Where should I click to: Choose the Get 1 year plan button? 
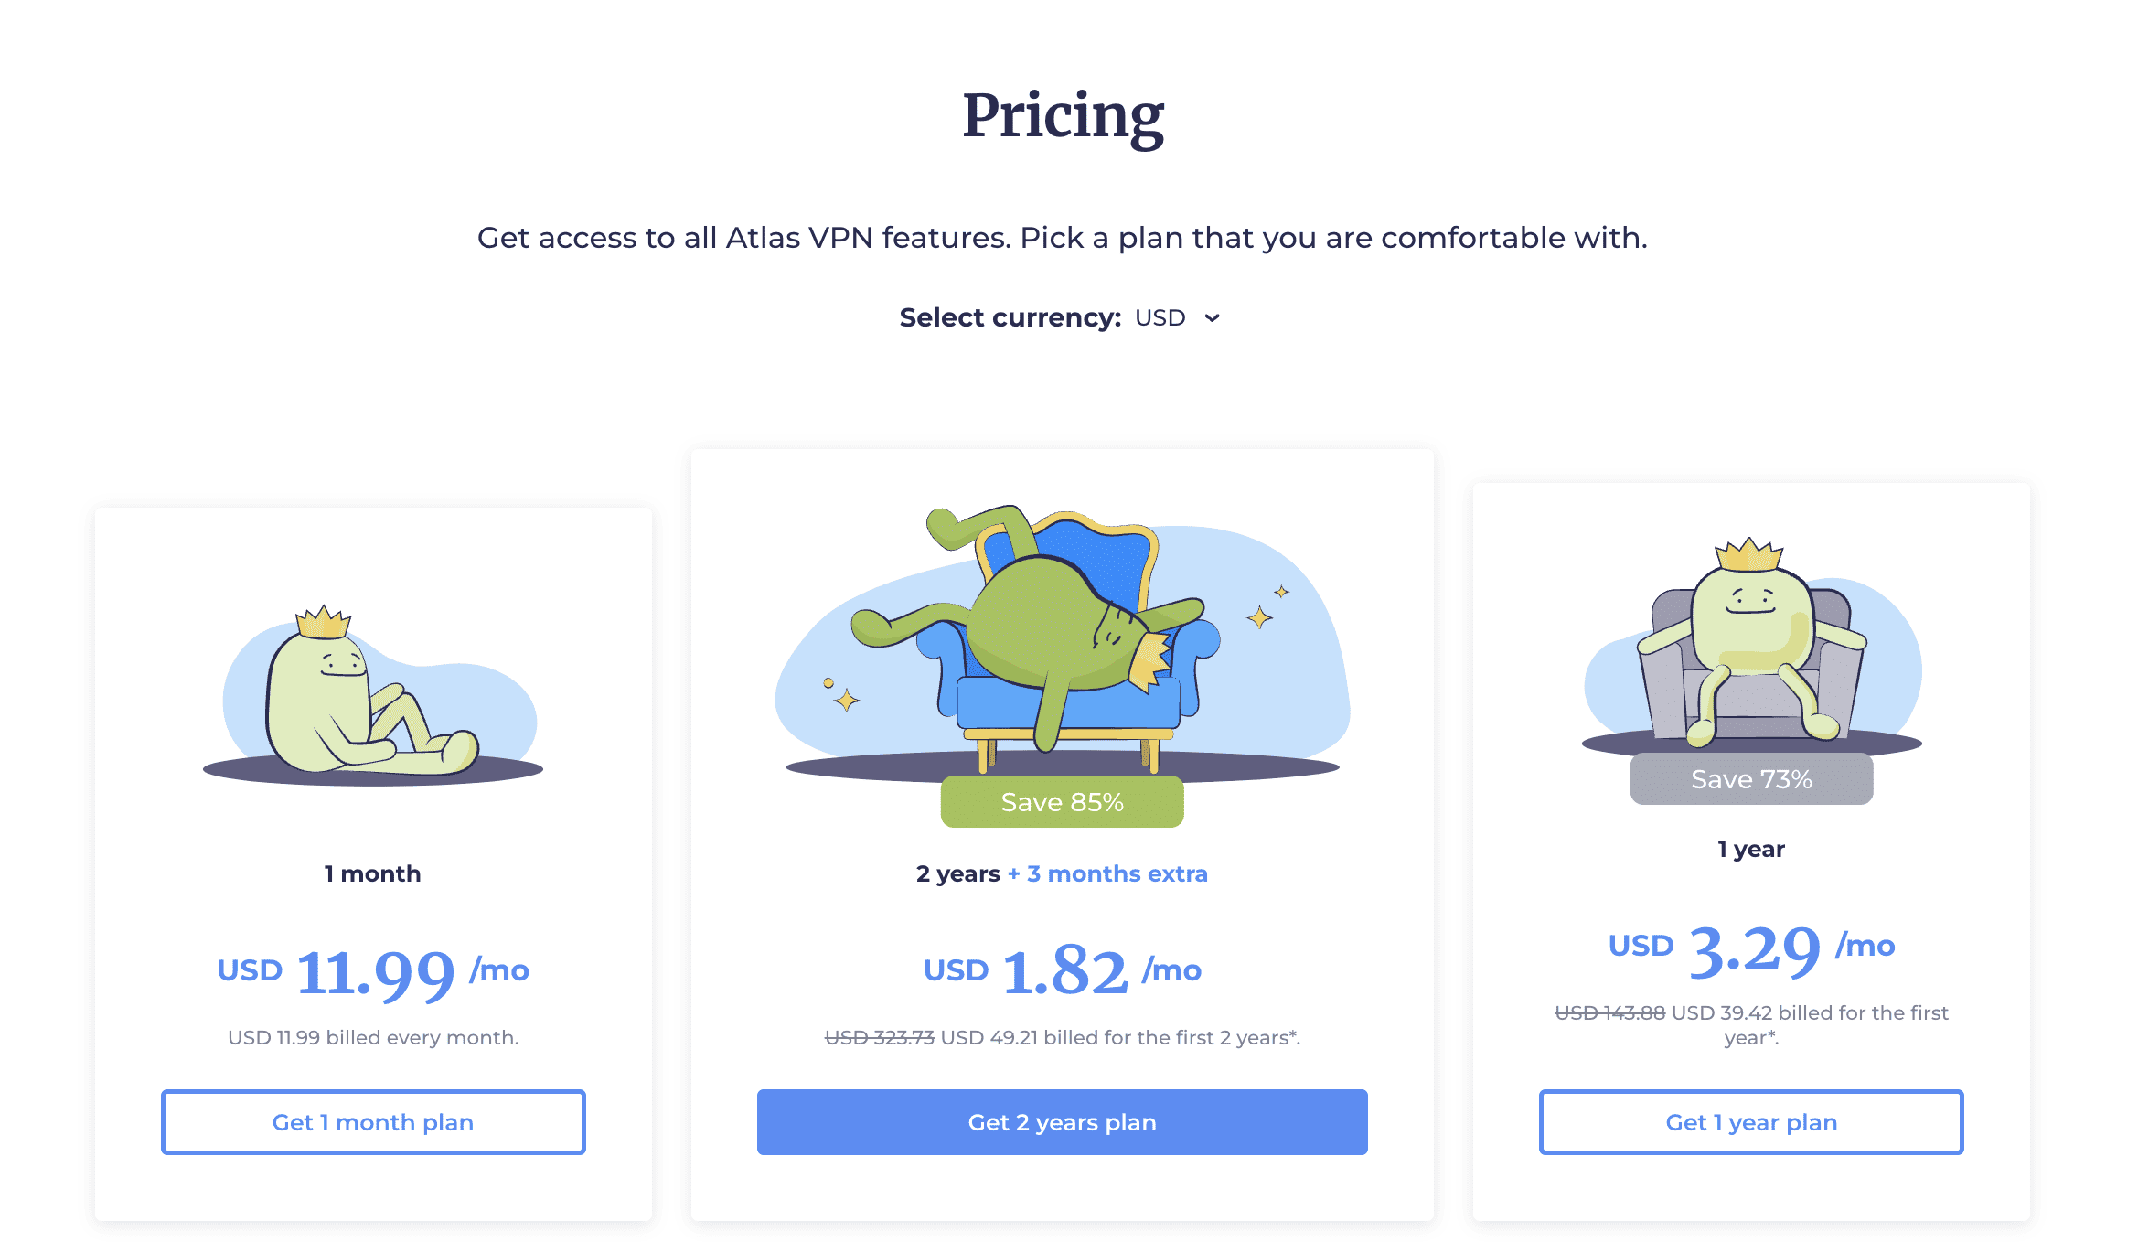coord(1751,1122)
